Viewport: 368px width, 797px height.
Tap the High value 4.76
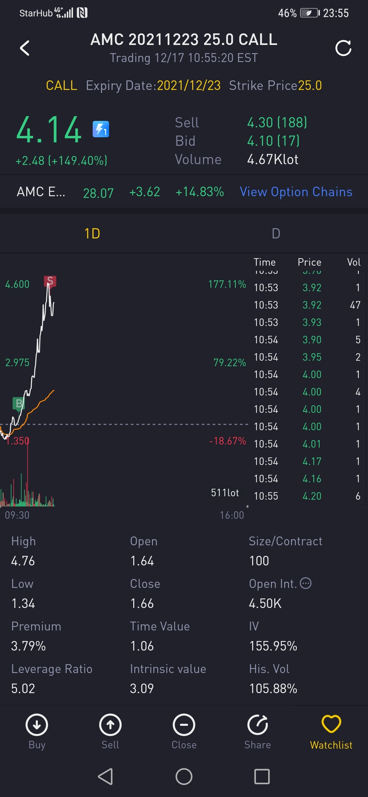(23, 561)
